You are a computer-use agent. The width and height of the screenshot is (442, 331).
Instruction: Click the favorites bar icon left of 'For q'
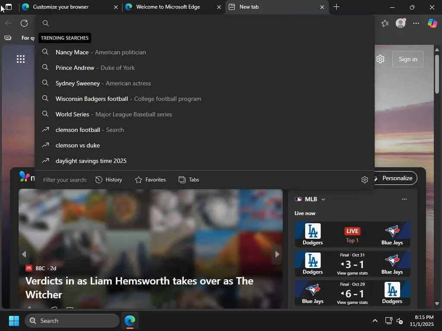8,38
